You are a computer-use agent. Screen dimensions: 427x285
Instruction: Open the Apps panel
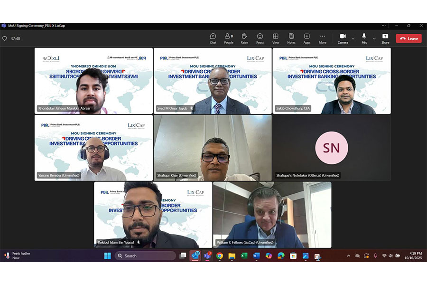pyautogui.click(x=307, y=38)
